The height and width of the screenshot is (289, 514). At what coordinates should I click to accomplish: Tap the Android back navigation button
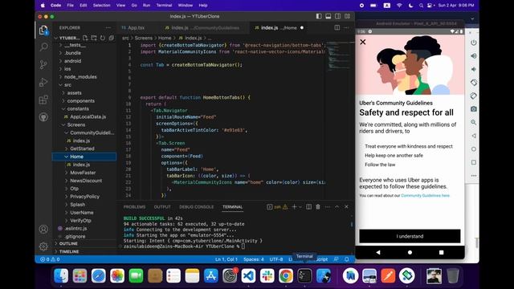tap(378, 252)
